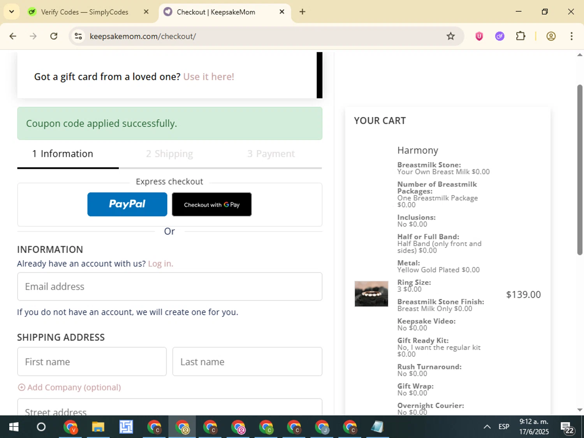Click the Harmony product name in cart

[x=418, y=150]
